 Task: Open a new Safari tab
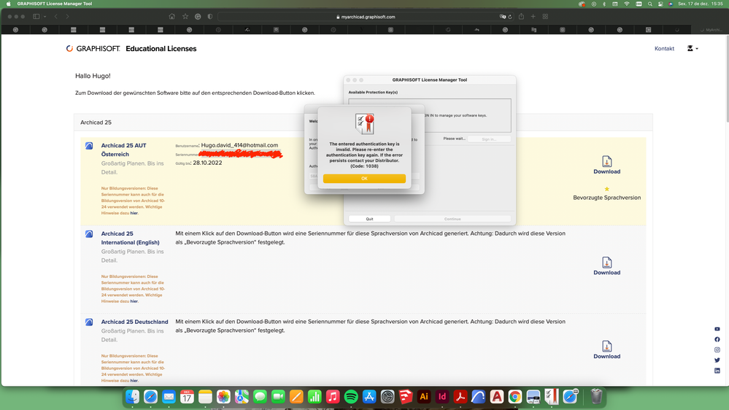(x=533, y=16)
